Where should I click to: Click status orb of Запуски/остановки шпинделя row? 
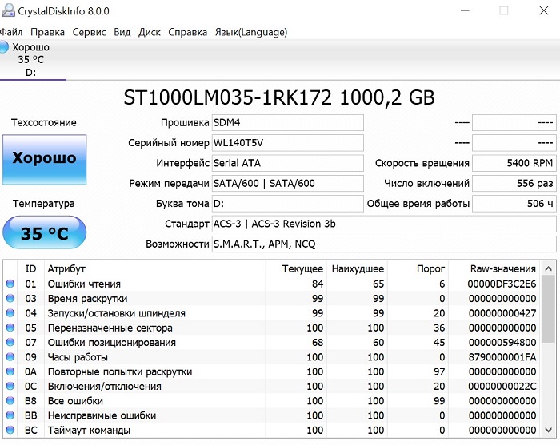pyautogui.click(x=10, y=313)
